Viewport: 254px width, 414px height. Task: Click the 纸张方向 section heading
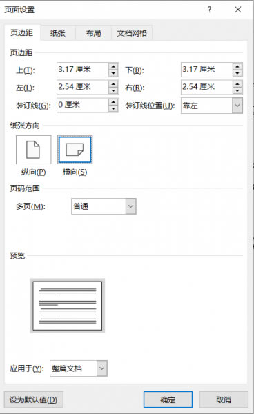25,126
